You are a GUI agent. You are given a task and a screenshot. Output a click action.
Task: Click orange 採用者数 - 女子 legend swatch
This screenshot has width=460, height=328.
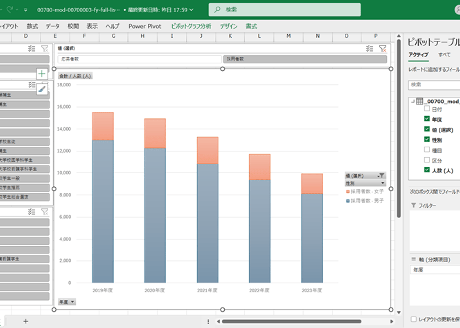click(x=348, y=192)
